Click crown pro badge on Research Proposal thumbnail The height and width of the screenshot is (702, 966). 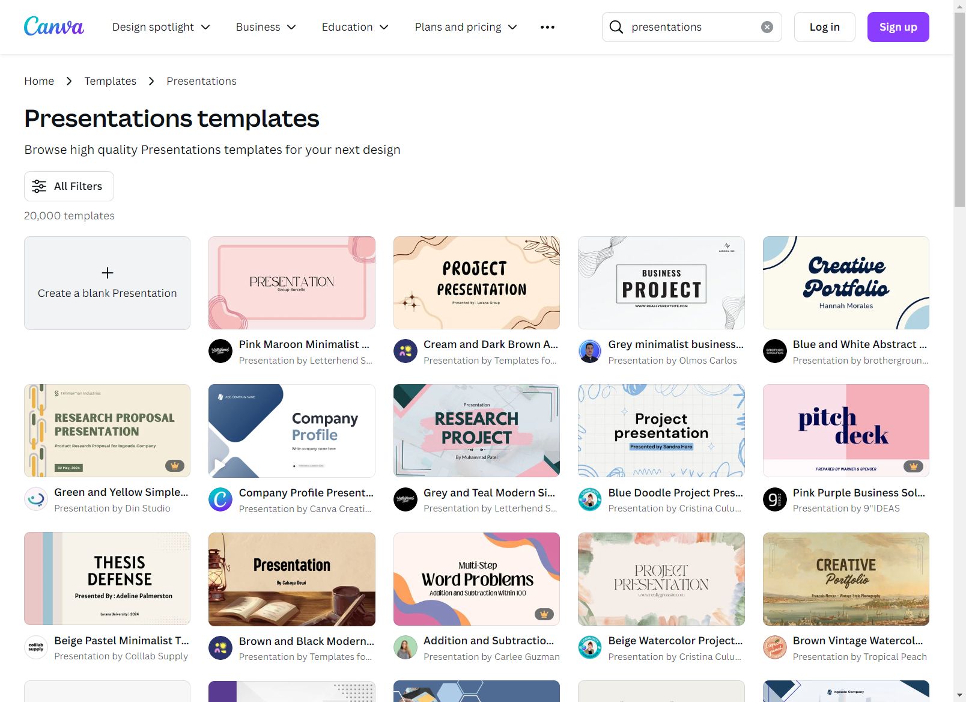[x=175, y=466]
